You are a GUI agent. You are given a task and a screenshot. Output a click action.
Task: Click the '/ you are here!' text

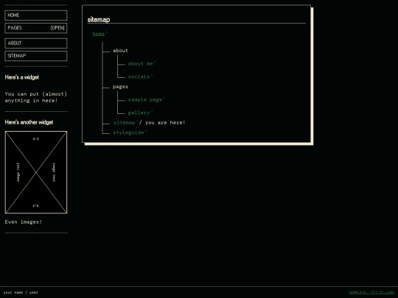162,123
